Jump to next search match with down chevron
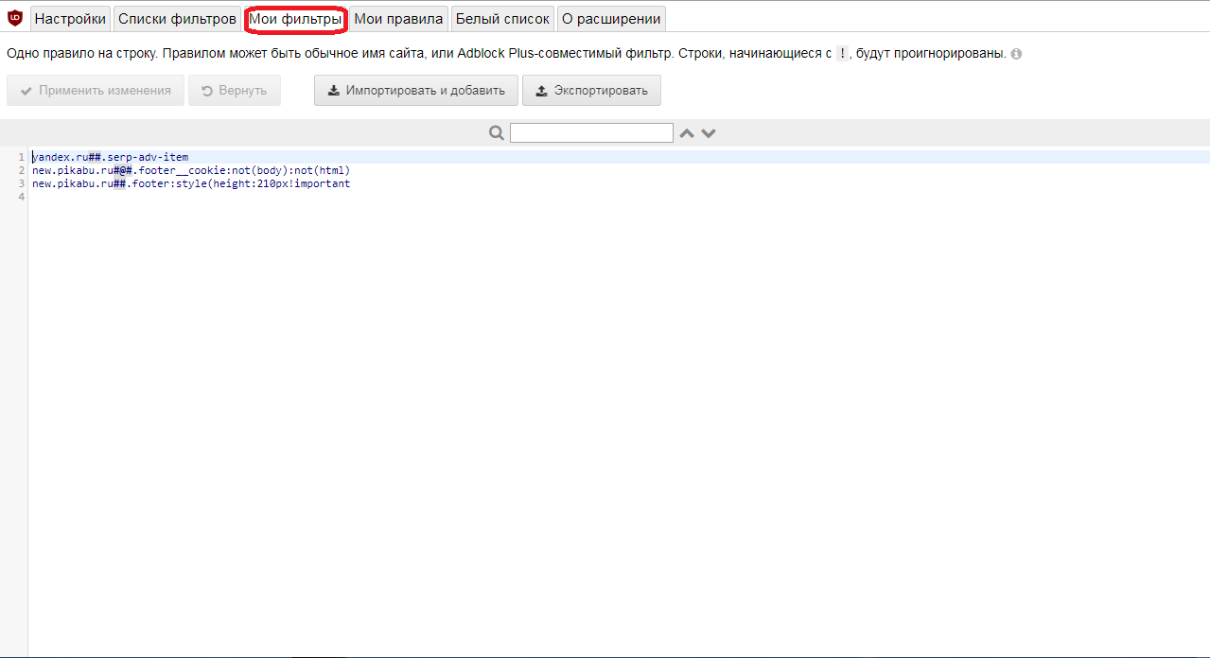The image size is (1210, 658). (709, 133)
